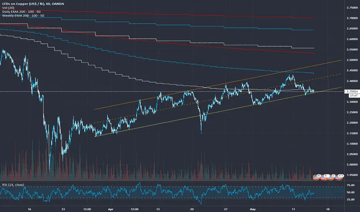Click the 75.00 RSI scale label
This screenshot has height=212, width=360.
coord(351,185)
